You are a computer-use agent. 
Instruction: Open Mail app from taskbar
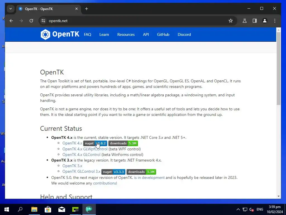click(x=62, y=209)
